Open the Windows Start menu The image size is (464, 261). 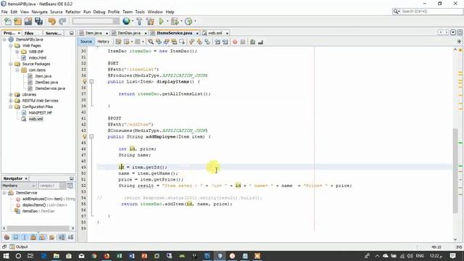point(6,256)
